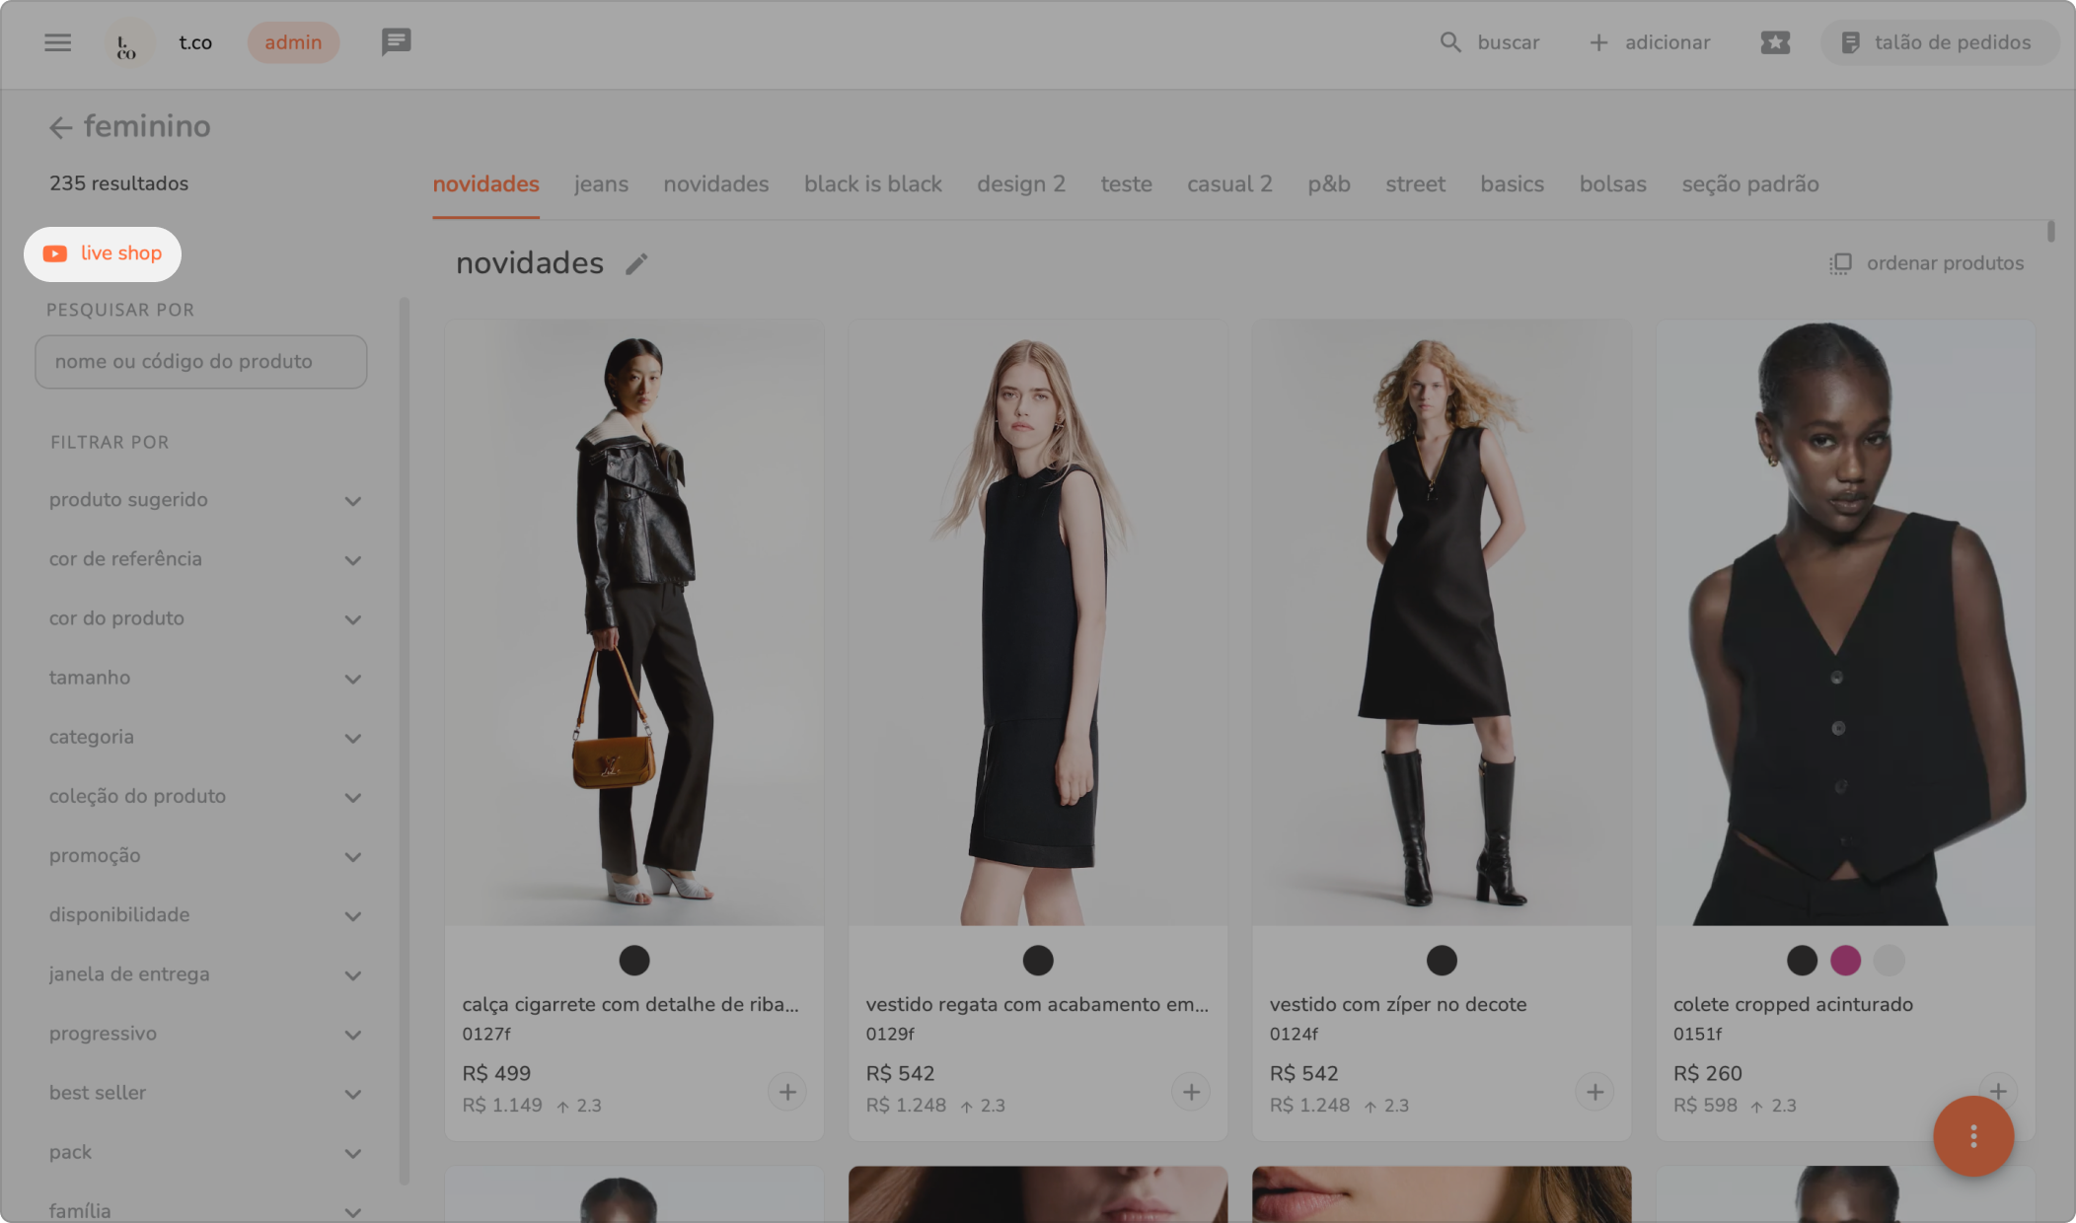Expand the disponibilidade filter
This screenshot has height=1223, width=2076.
352,915
